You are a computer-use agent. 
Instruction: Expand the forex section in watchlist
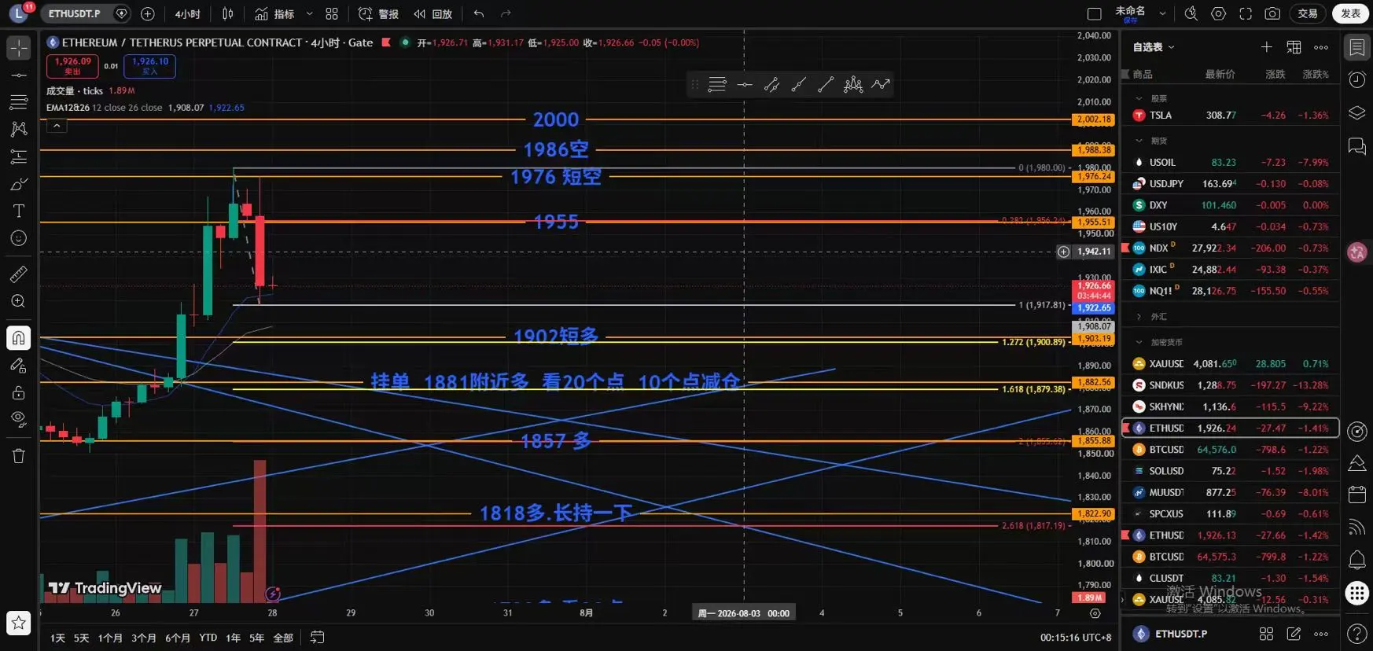pos(1139,317)
